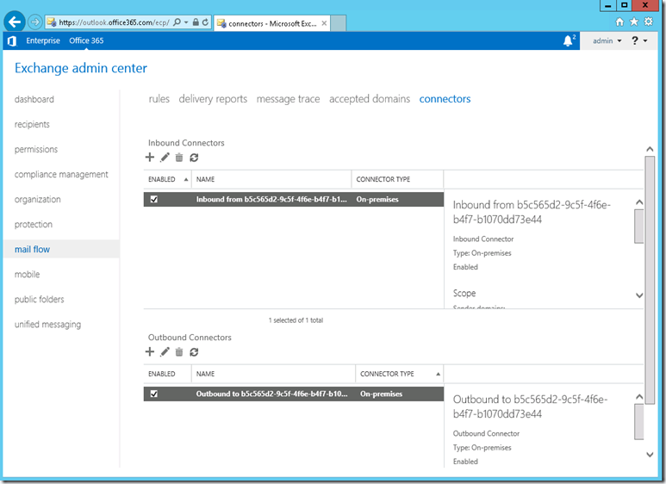Click the inbound details pane scroll down arrow
Screen dimensions: 666x484
coord(639,295)
